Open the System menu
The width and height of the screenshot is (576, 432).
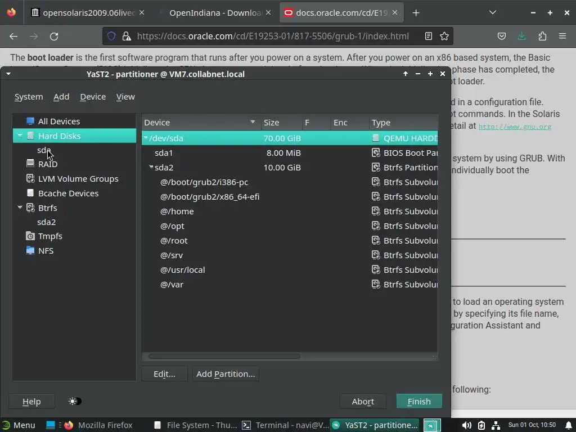click(x=29, y=97)
